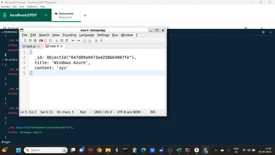The width and height of the screenshot is (275, 155).
Task: Click the Save icon in Notepadqq toolbar
Action: (x=35, y=40)
